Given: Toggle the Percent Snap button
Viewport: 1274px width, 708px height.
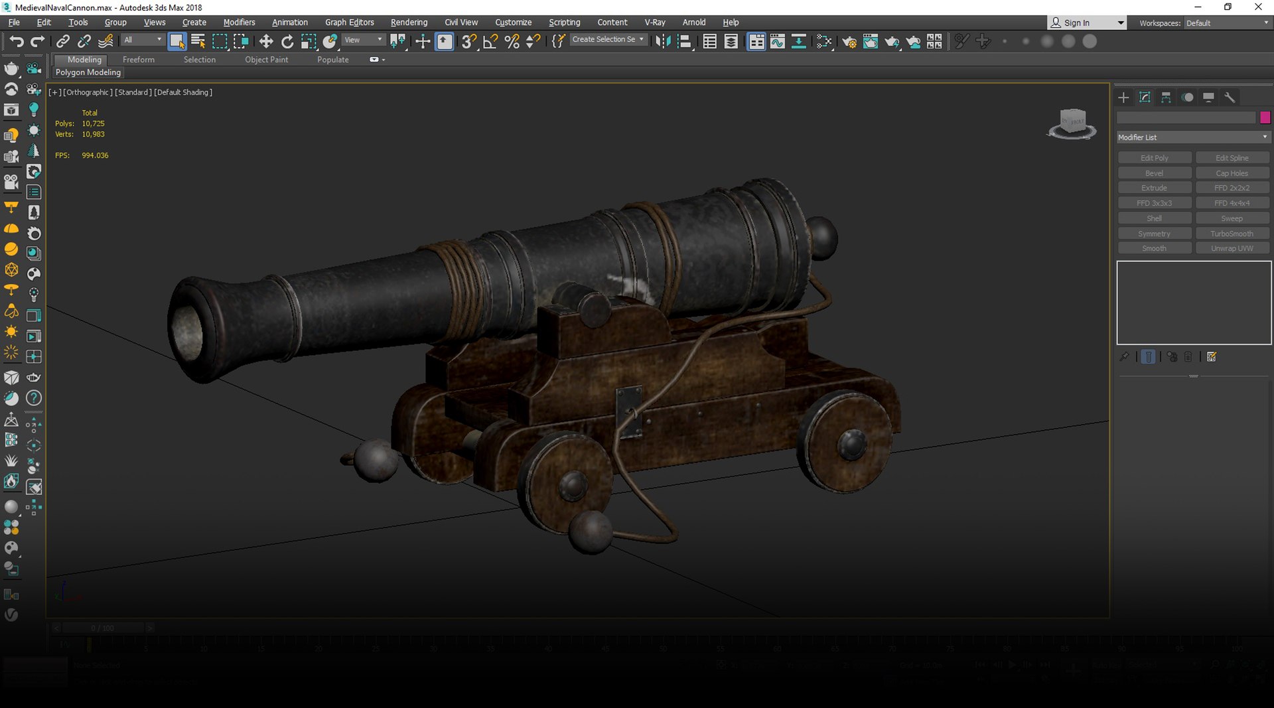Looking at the screenshot, I should (x=512, y=42).
